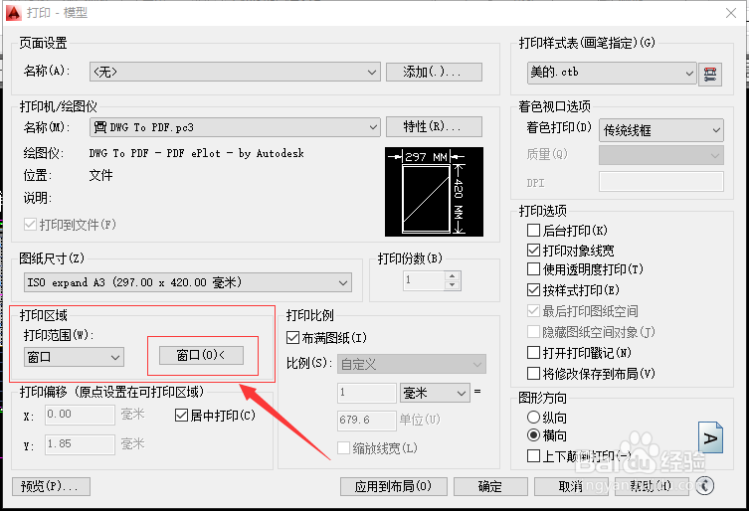Click the 窗口(O)< window pick button
The height and width of the screenshot is (511, 749).
click(201, 355)
